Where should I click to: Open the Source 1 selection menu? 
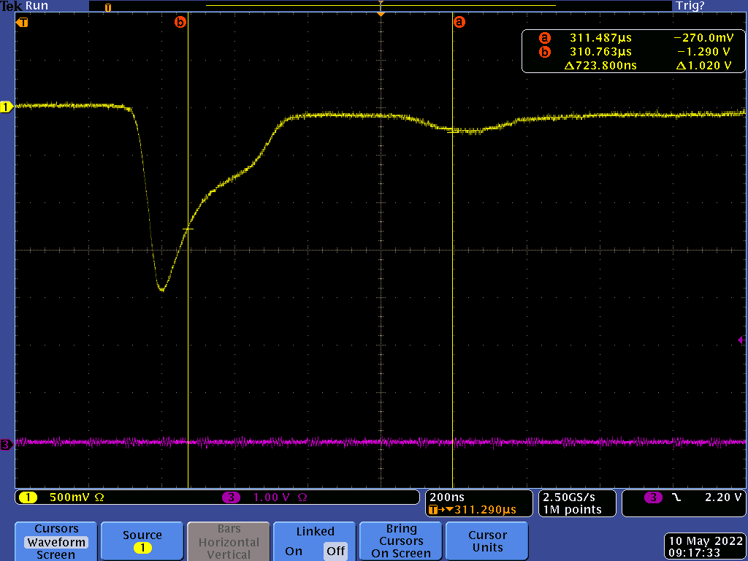(142, 541)
